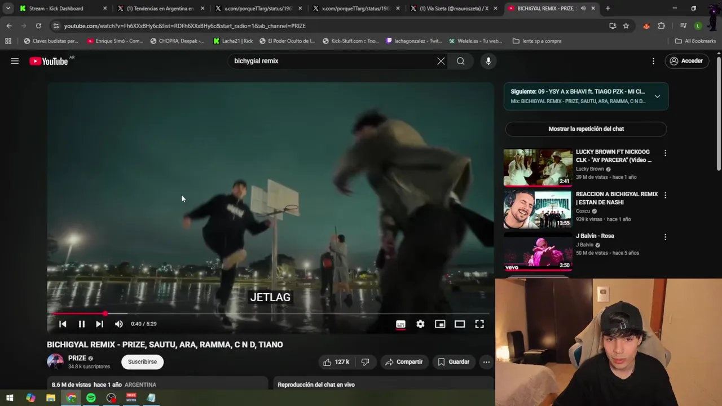Open Spotify from the taskbar

(x=91, y=398)
